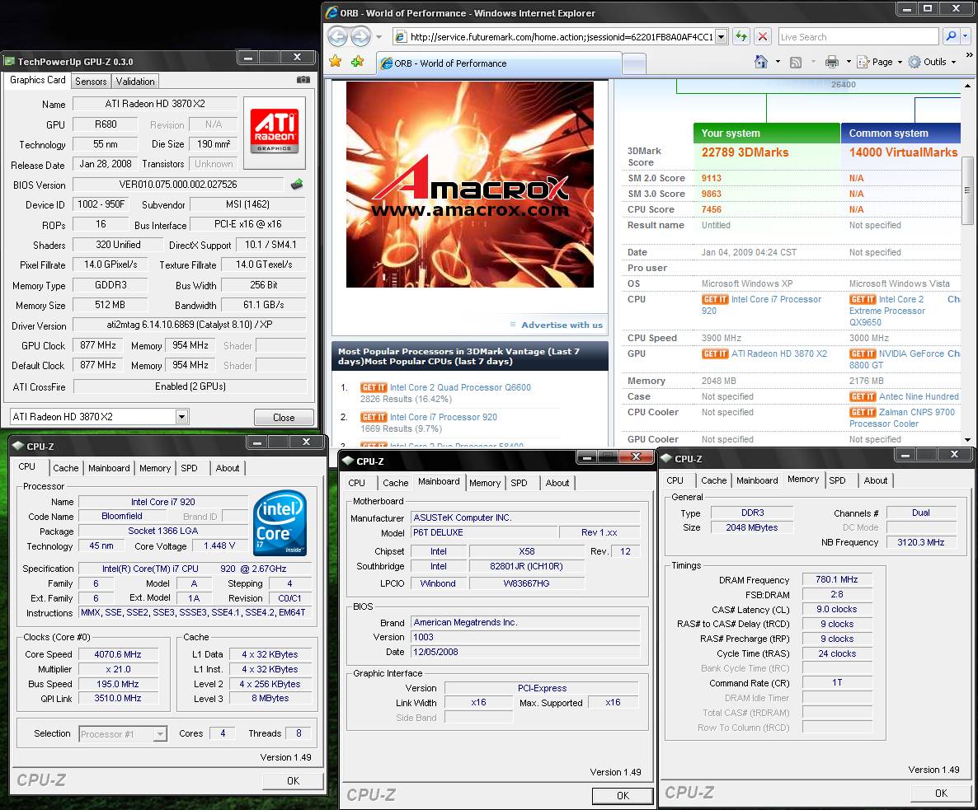Click the RSS feeds icon
978x810 pixels.
[x=795, y=63]
